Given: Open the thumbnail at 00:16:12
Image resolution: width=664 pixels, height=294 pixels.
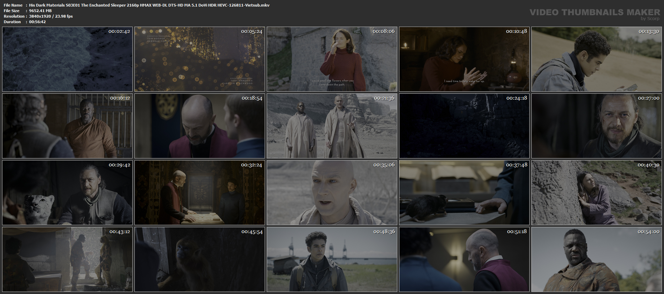Looking at the screenshot, I should tap(68, 126).
